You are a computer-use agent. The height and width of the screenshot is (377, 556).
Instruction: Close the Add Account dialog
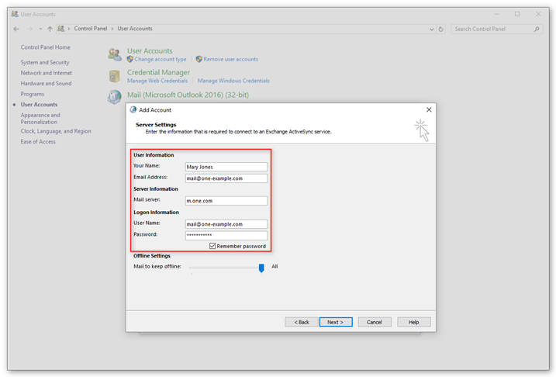(429, 110)
